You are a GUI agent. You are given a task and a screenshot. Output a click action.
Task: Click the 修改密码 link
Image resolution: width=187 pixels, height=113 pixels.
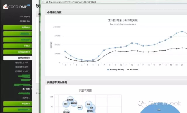pos(23,21)
